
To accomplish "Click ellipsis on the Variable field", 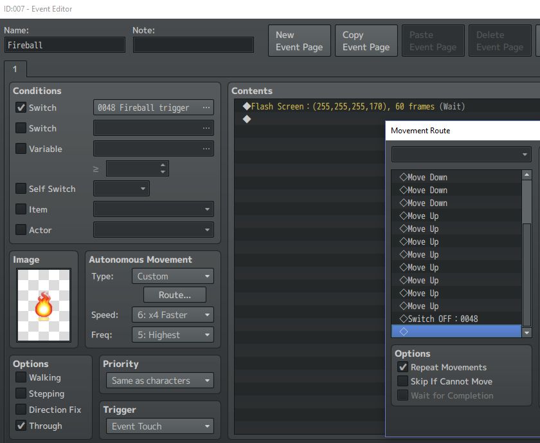I will point(206,149).
